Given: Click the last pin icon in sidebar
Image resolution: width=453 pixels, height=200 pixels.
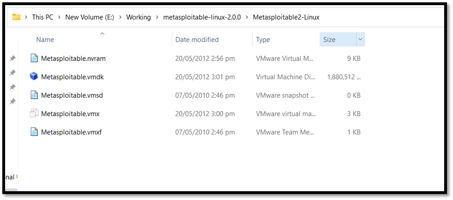Looking at the screenshot, I should click(x=13, y=101).
